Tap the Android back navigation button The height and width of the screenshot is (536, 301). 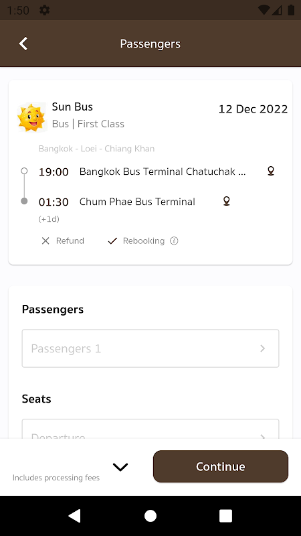(x=75, y=516)
